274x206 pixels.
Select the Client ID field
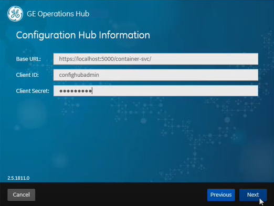pyautogui.click(x=156, y=75)
